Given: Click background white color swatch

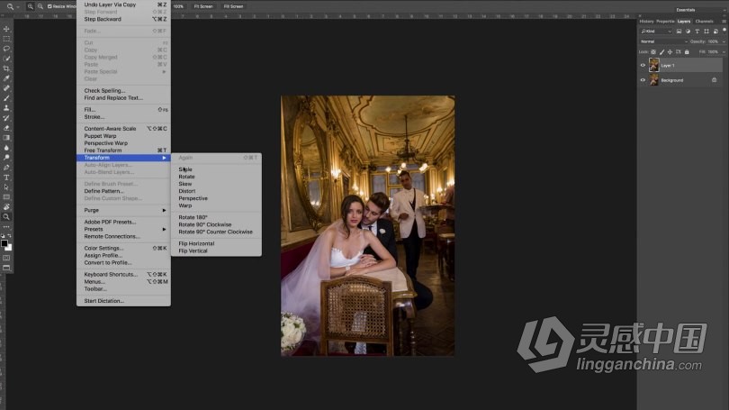Looking at the screenshot, I should [9, 248].
